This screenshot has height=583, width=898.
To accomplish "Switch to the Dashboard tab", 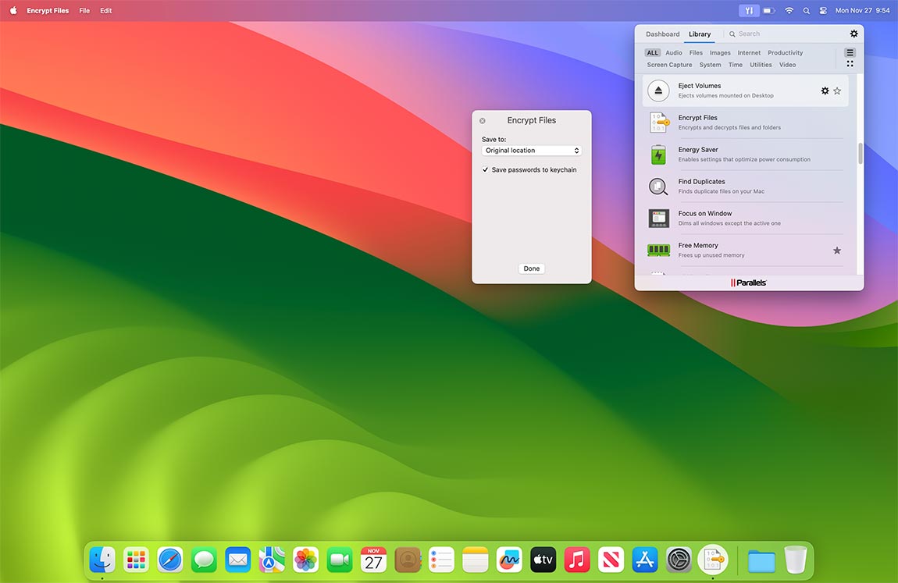I will coord(662,34).
